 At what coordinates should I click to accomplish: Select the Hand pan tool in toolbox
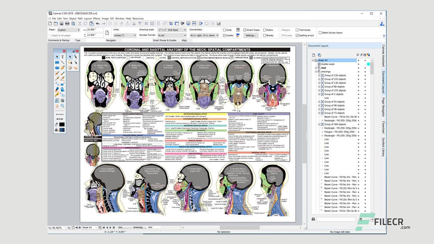tap(57, 106)
